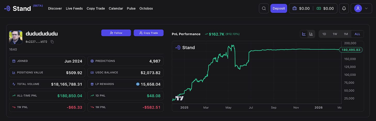Viewport: 376px width, 121px height.
Task: Click the purple Copy Trade button
Action: click(148, 33)
